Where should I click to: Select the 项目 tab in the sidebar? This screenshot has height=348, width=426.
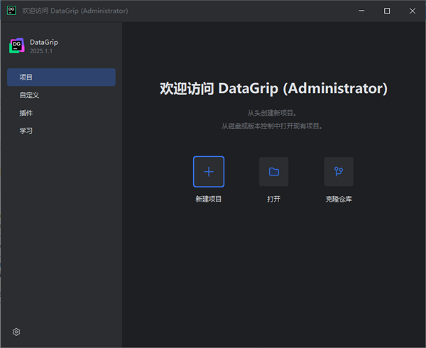click(61, 77)
